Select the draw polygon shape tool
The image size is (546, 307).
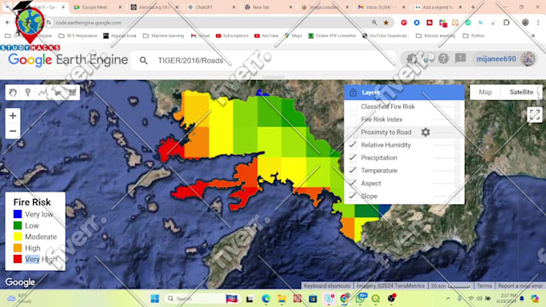[58, 92]
